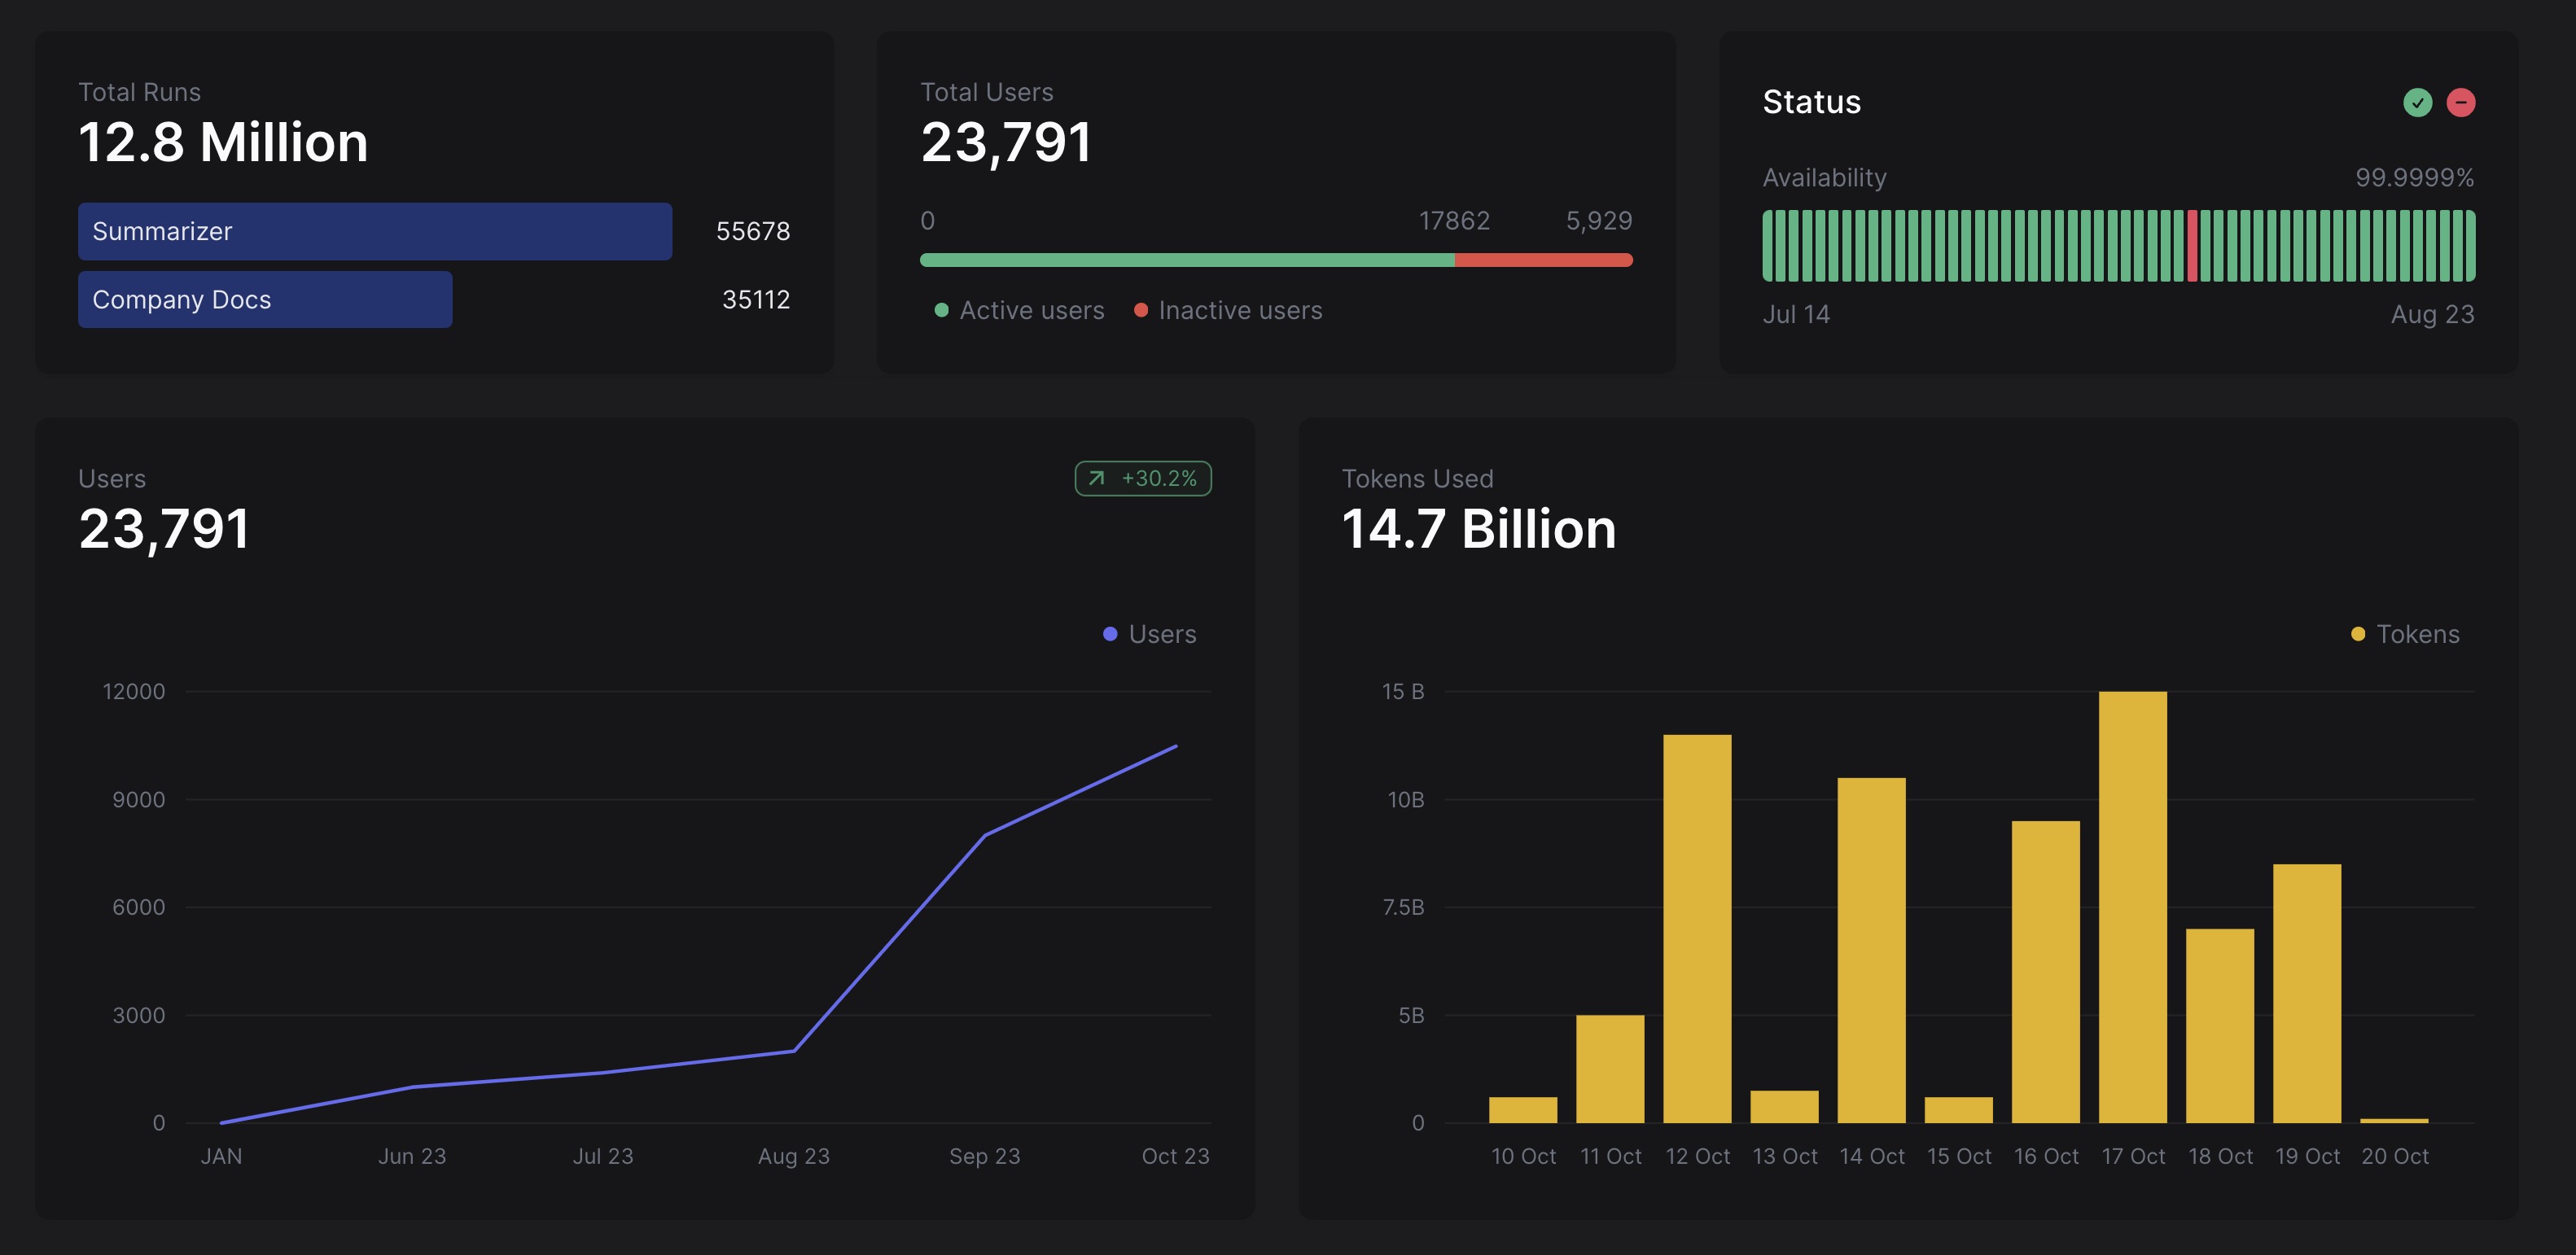Select the Summarizer bar

pos(375,231)
